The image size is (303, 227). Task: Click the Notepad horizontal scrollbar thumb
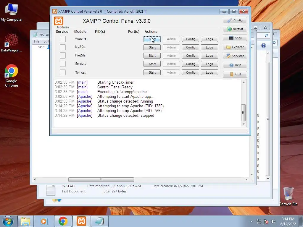pos(101,179)
